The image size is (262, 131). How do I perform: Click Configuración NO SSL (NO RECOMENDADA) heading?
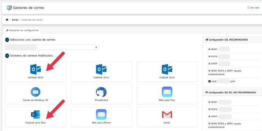click(232, 92)
